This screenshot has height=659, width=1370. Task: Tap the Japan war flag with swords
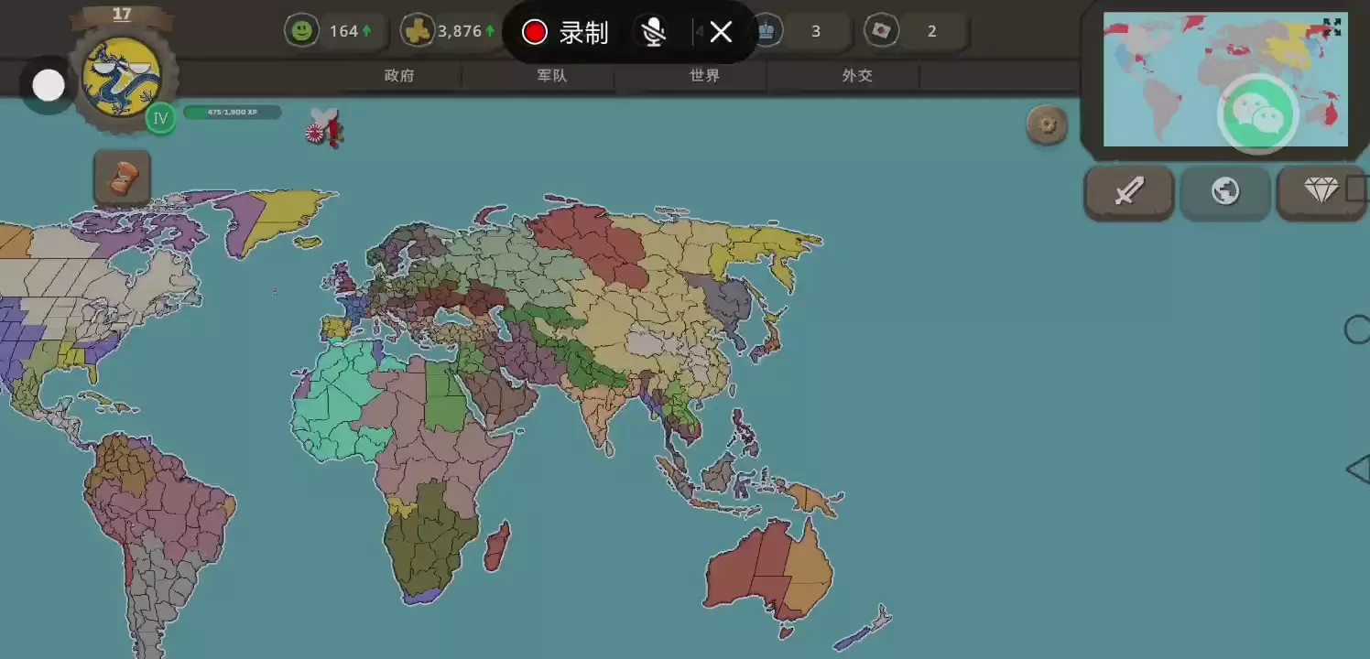click(324, 128)
